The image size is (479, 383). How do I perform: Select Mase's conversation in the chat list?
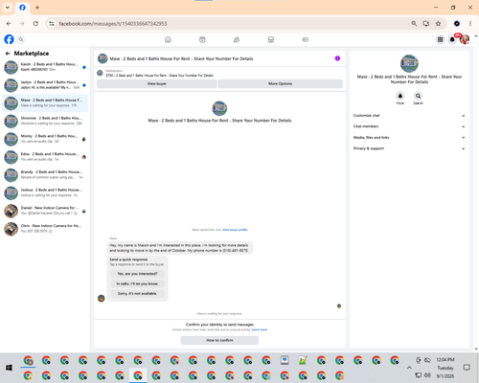[x=45, y=102]
